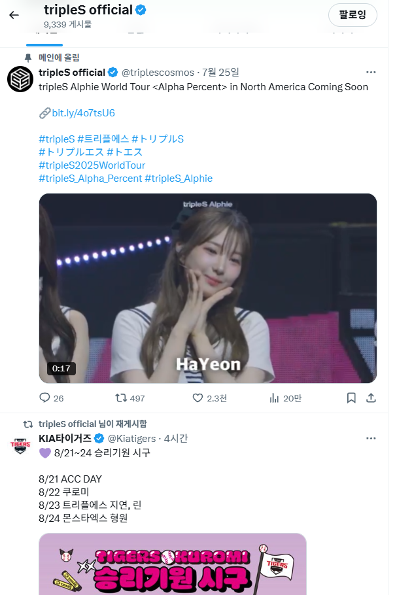Click the repost icon showing 497

(x=121, y=398)
